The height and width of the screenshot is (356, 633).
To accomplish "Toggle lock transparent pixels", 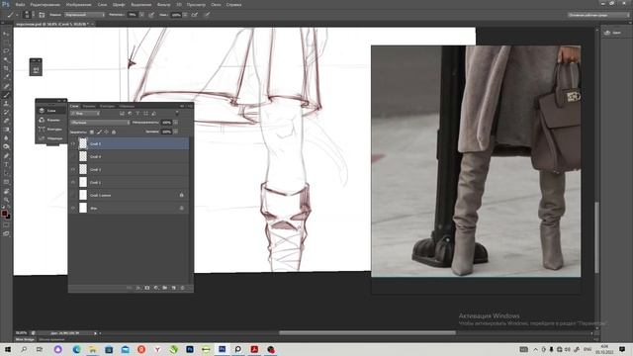I will (92, 132).
